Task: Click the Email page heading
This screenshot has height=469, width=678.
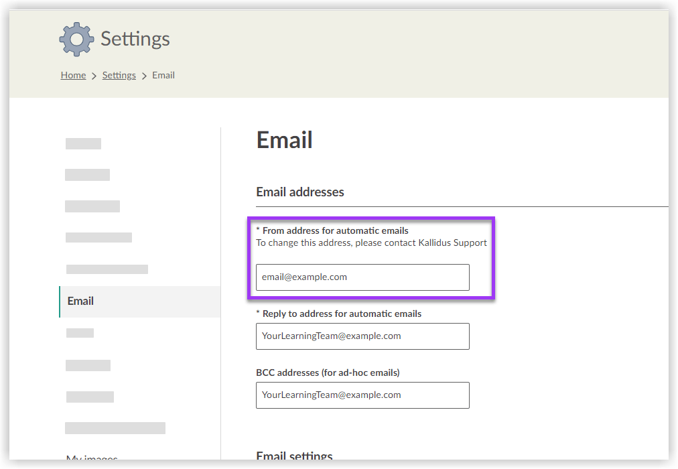Action: pyautogui.click(x=284, y=140)
